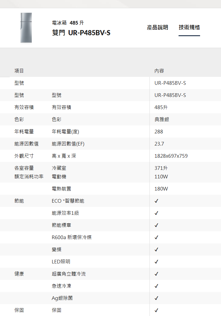Click the product title 雙門 UR-P485BV-S
The image size is (221, 316).
pos(81,33)
